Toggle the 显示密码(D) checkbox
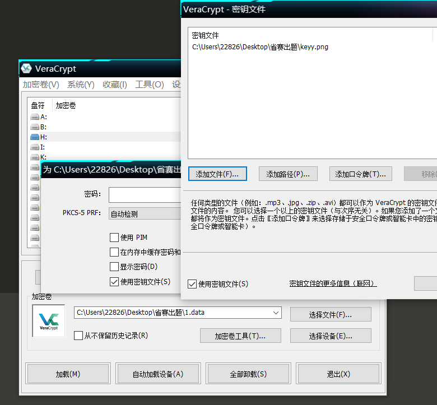Viewport: 437px width, 405px height. click(114, 267)
